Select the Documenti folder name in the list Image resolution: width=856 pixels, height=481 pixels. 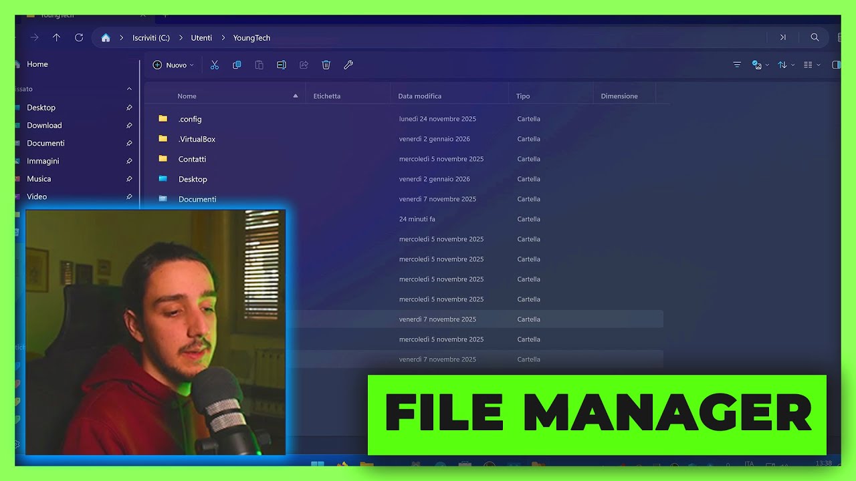[x=197, y=199]
